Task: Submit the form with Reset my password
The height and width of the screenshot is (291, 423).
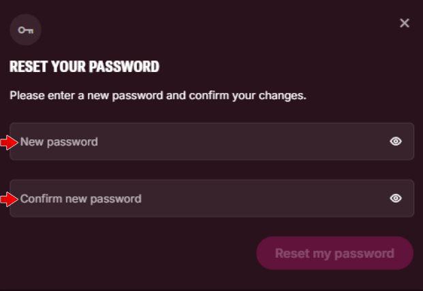Action: point(334,254)
